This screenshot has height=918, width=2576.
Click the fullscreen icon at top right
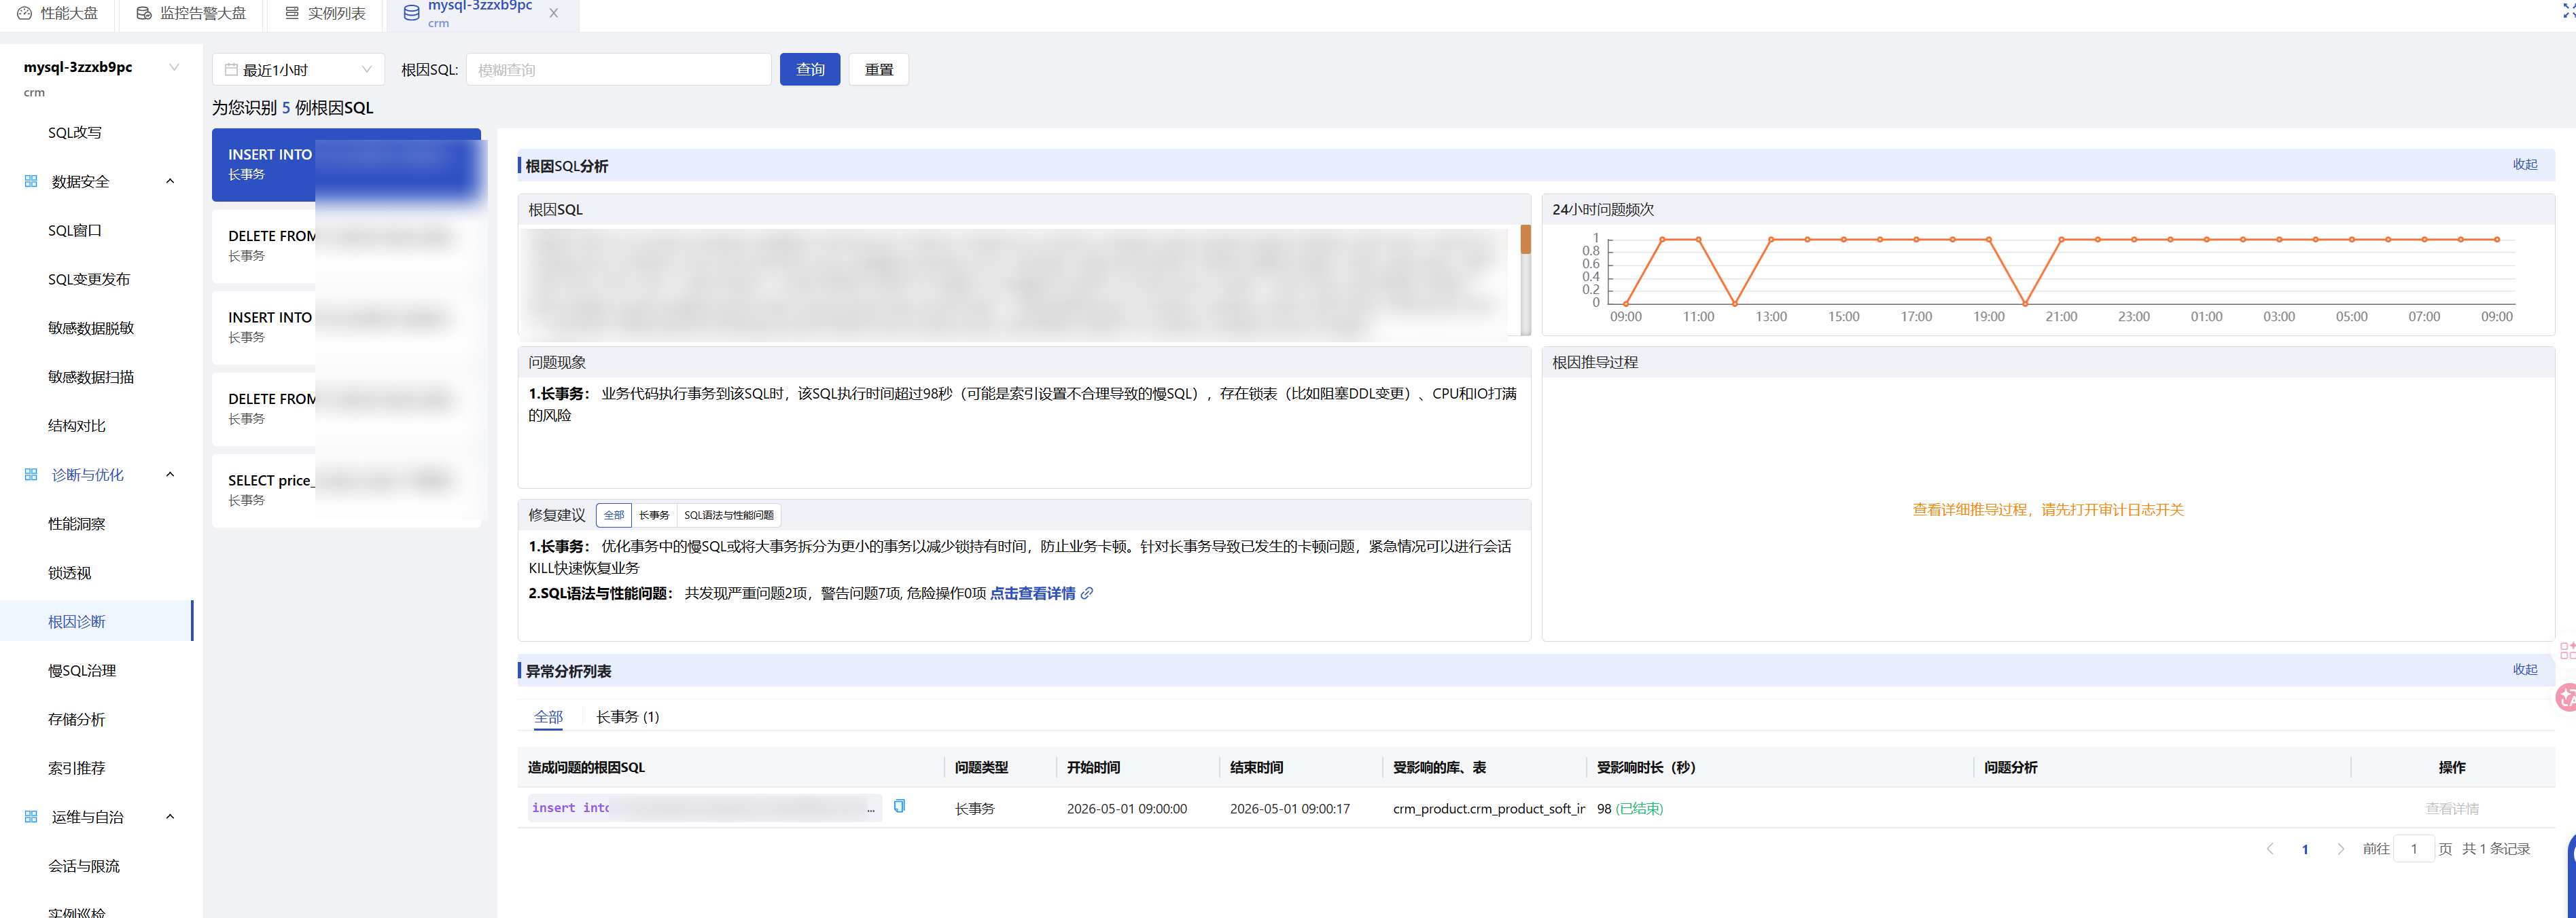[2568, 12]
